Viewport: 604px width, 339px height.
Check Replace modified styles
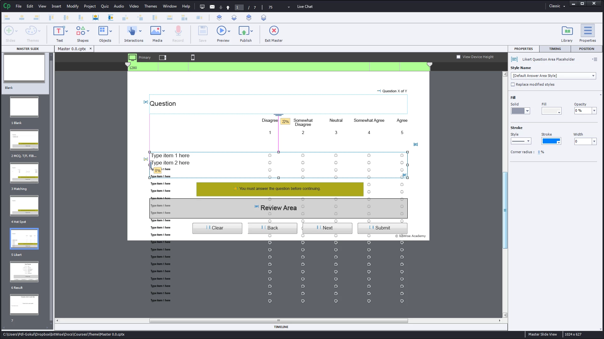[x=513, y=84]
